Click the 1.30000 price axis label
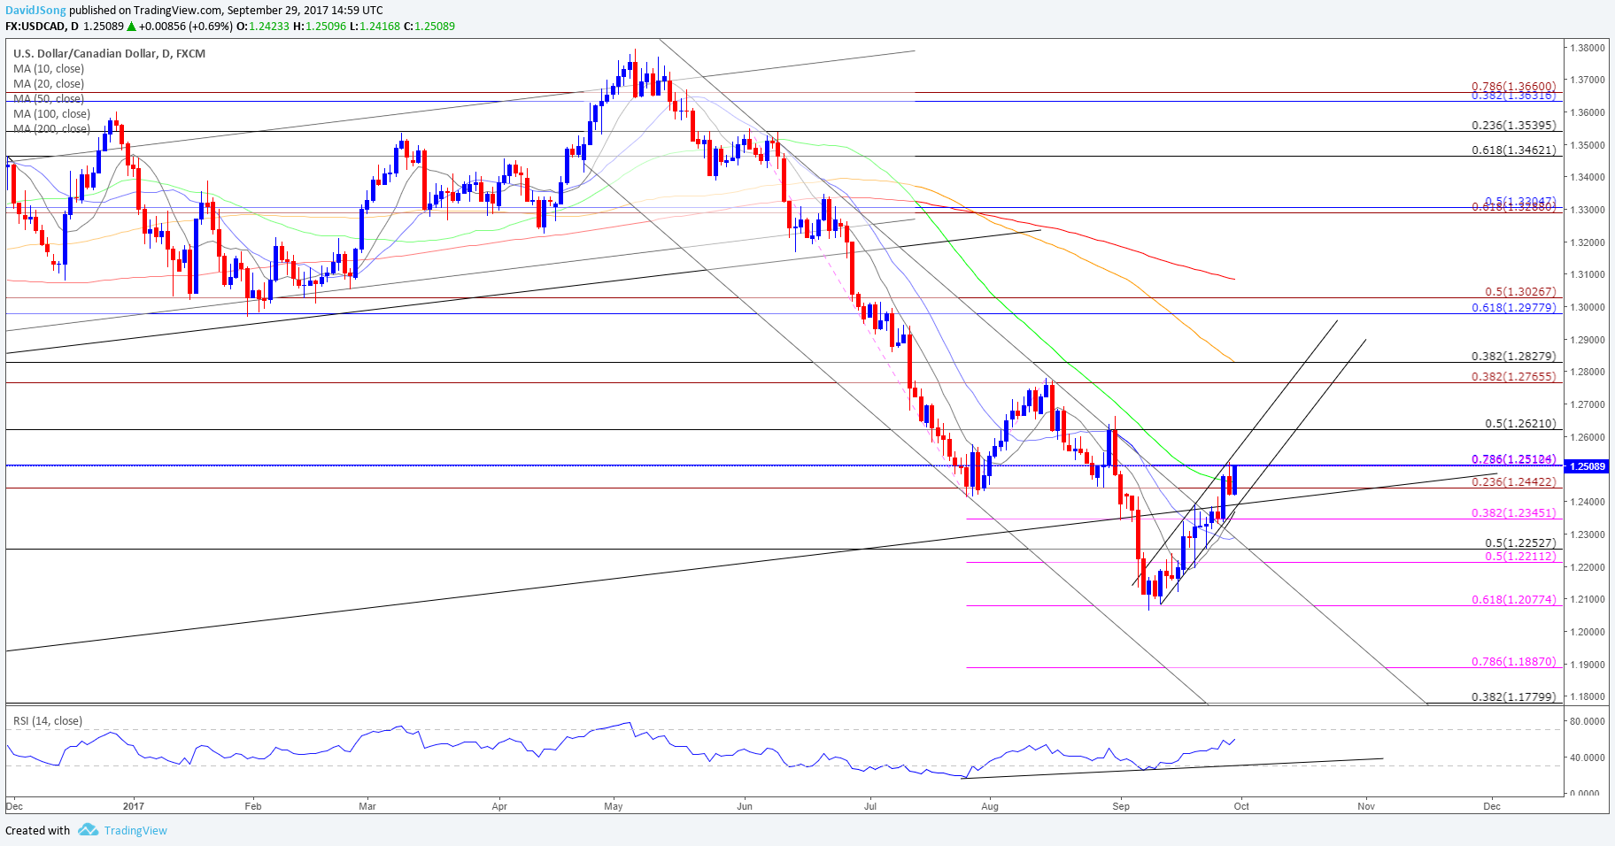Screen dimensions: 1615x846 click(1588, 307)
